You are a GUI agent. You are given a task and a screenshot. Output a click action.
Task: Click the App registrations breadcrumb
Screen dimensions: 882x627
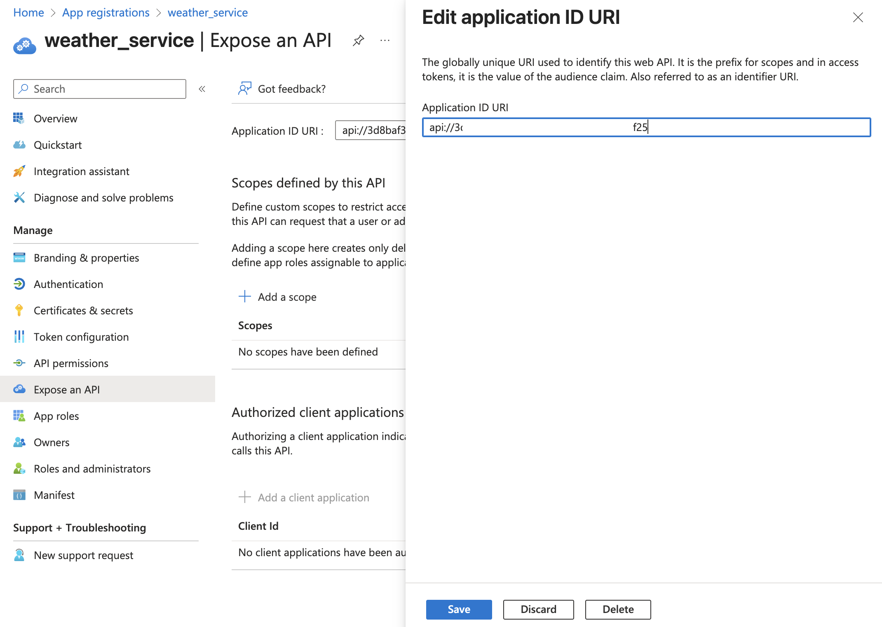pyautogui.click(x=106, y=12)
